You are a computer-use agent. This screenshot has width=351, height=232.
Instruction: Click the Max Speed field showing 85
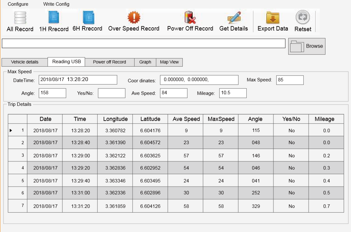point(290,80)
